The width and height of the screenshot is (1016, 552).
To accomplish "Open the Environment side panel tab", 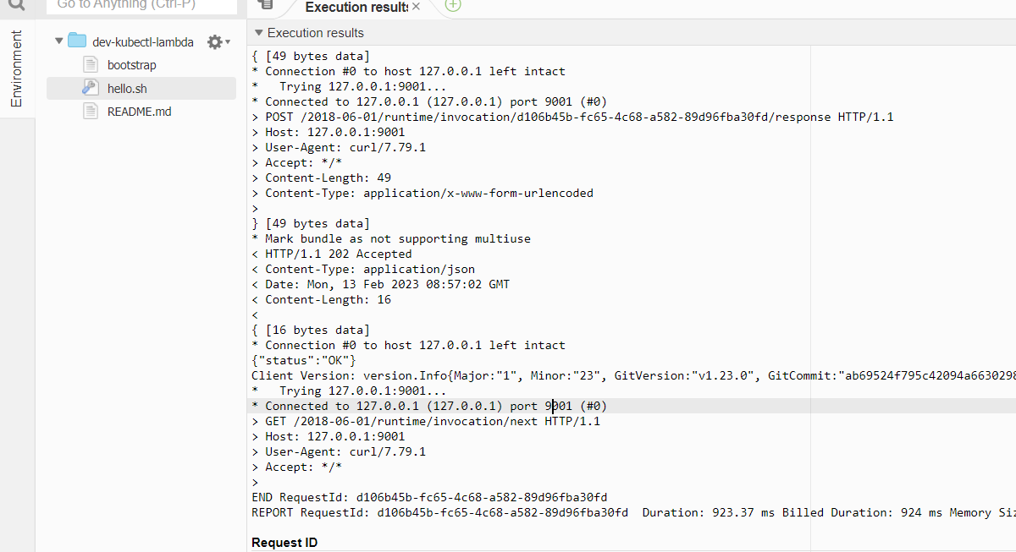I will point(17,68).
